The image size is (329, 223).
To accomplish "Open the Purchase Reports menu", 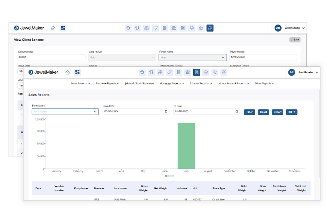I will click(x=107, y=84).
